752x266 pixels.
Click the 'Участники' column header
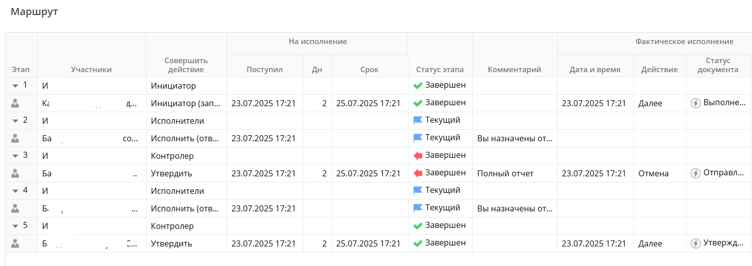pyautogui.click(x=91, y=70)
